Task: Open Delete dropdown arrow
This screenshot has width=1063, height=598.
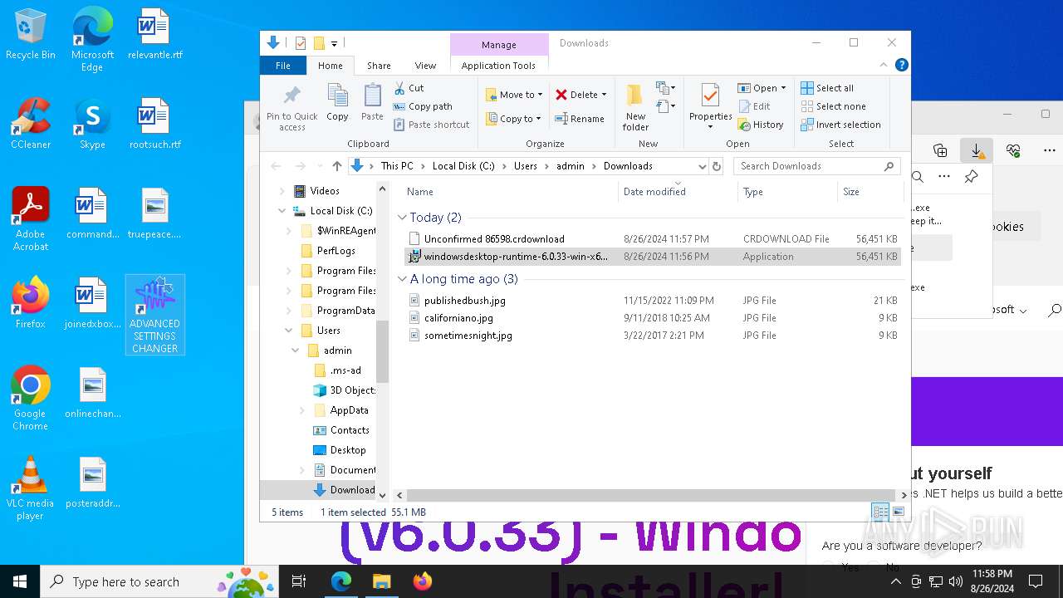Action: [x=604, y=95]
